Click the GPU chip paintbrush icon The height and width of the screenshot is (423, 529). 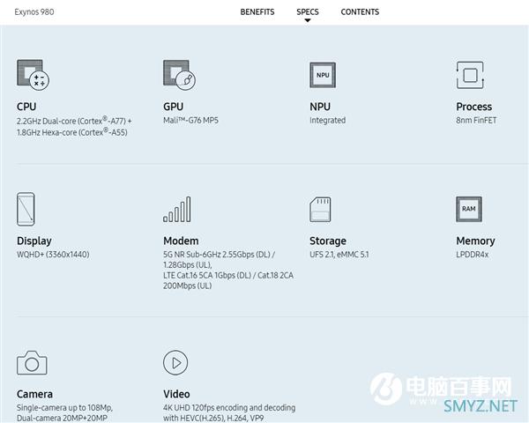(180, 75)
